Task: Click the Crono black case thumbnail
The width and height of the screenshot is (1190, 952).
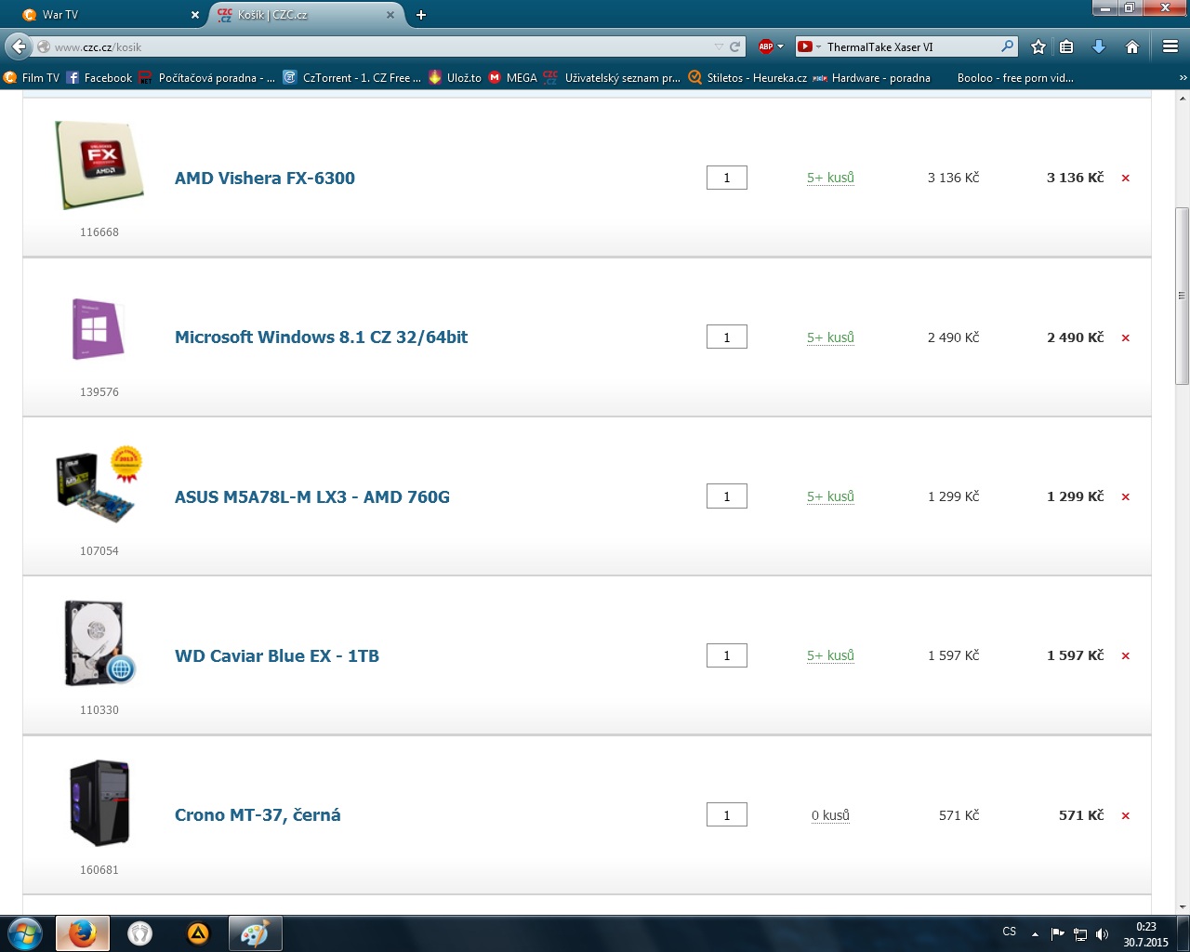Action: pos(99,803)
